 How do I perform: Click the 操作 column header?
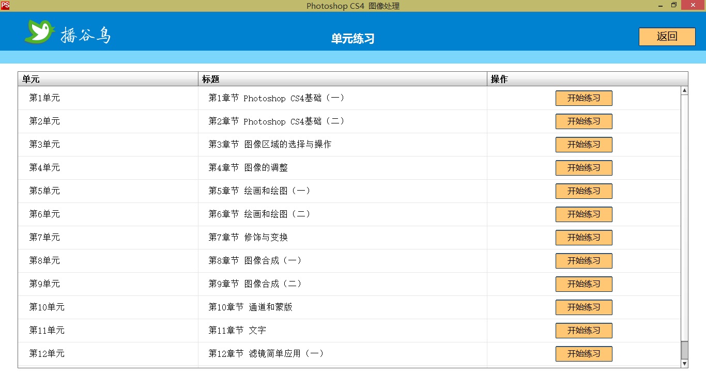pos(588,79)
